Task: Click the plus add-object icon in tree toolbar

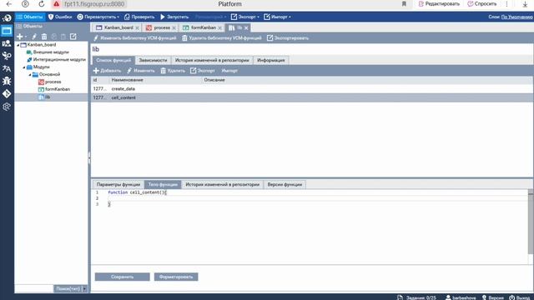Action: [20, 37]
